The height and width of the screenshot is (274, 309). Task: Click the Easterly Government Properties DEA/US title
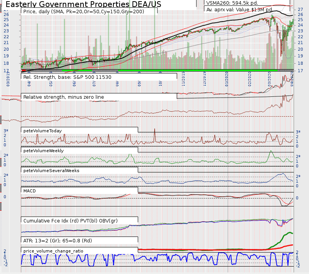coord(83,4)
